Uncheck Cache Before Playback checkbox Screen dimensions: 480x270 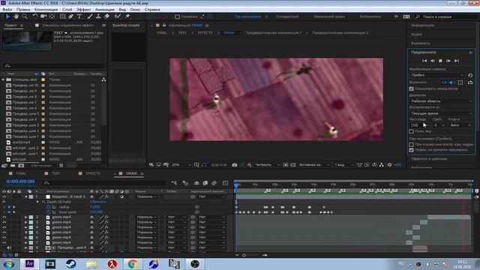coord(412,88)
